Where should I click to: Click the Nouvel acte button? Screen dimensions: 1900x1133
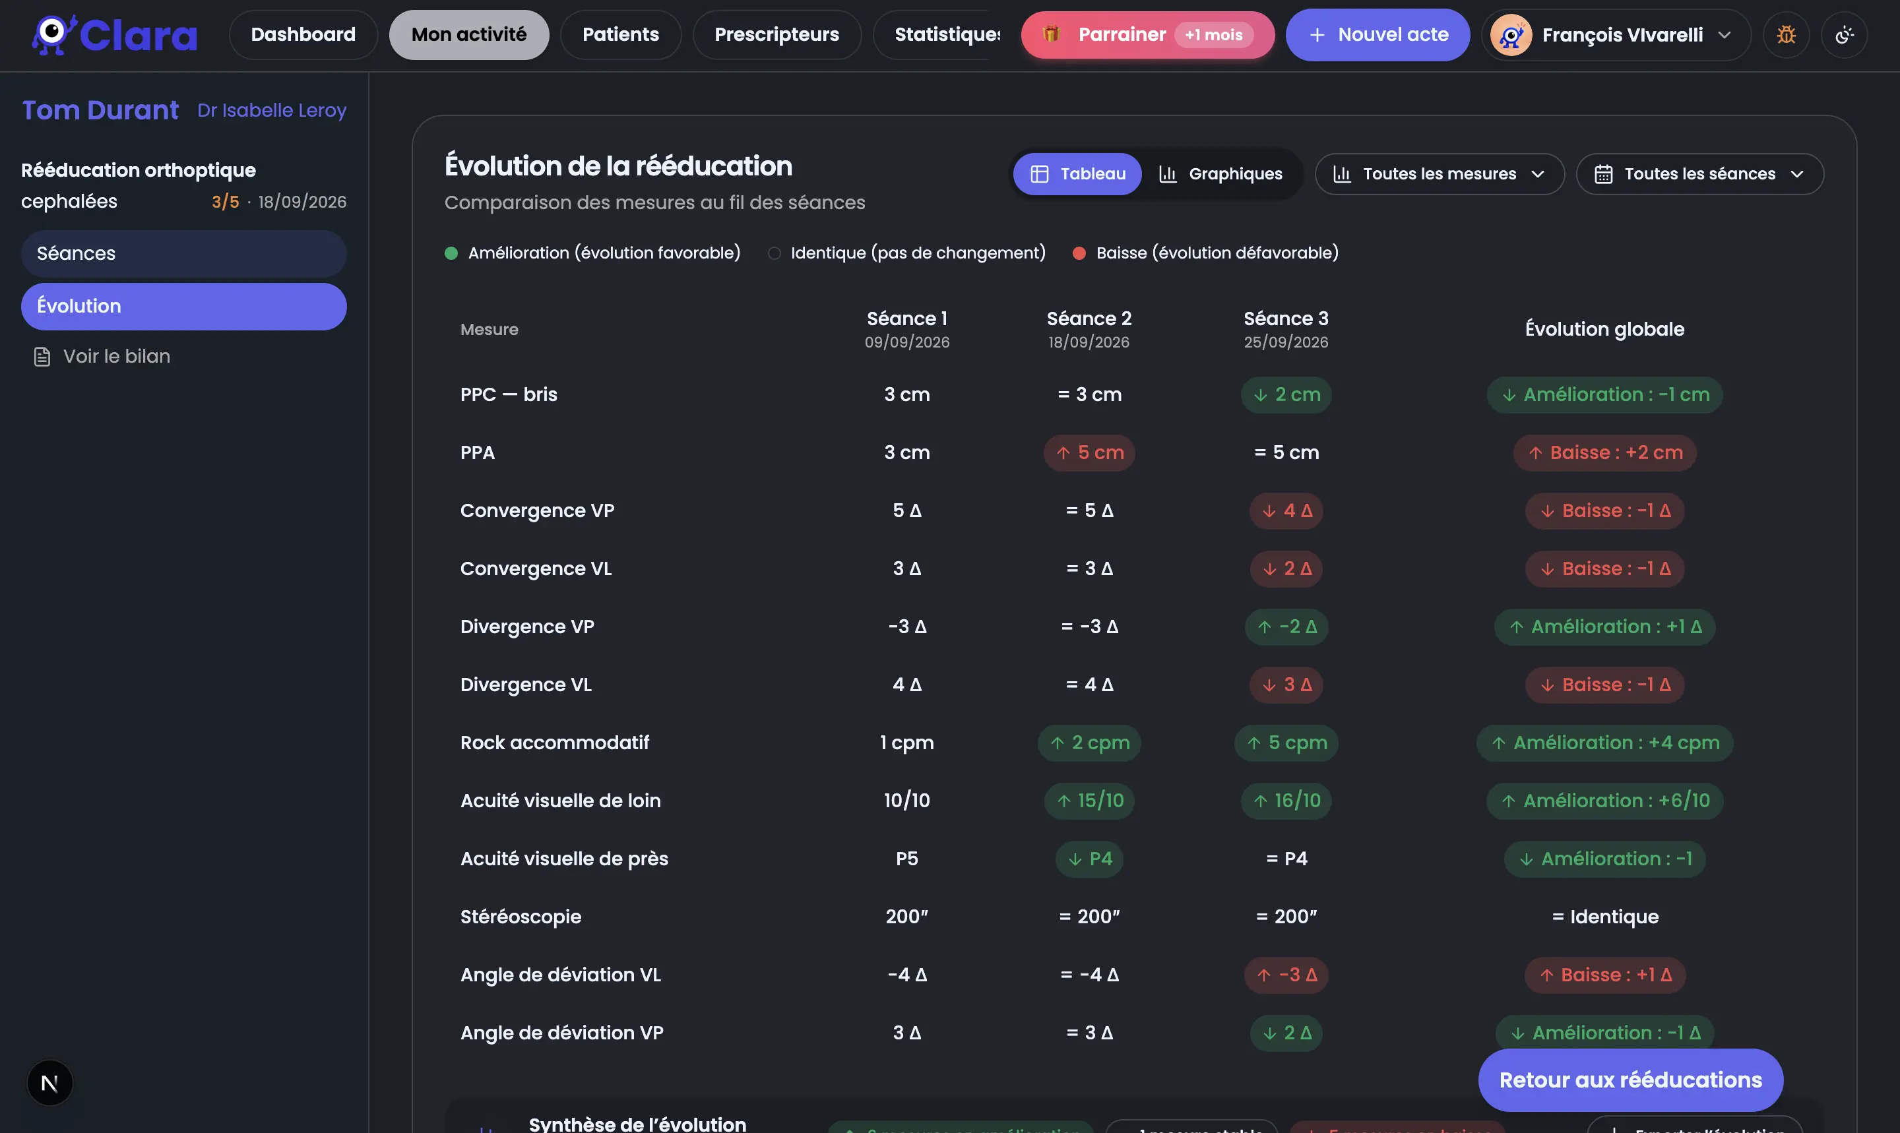point(1377,34)
